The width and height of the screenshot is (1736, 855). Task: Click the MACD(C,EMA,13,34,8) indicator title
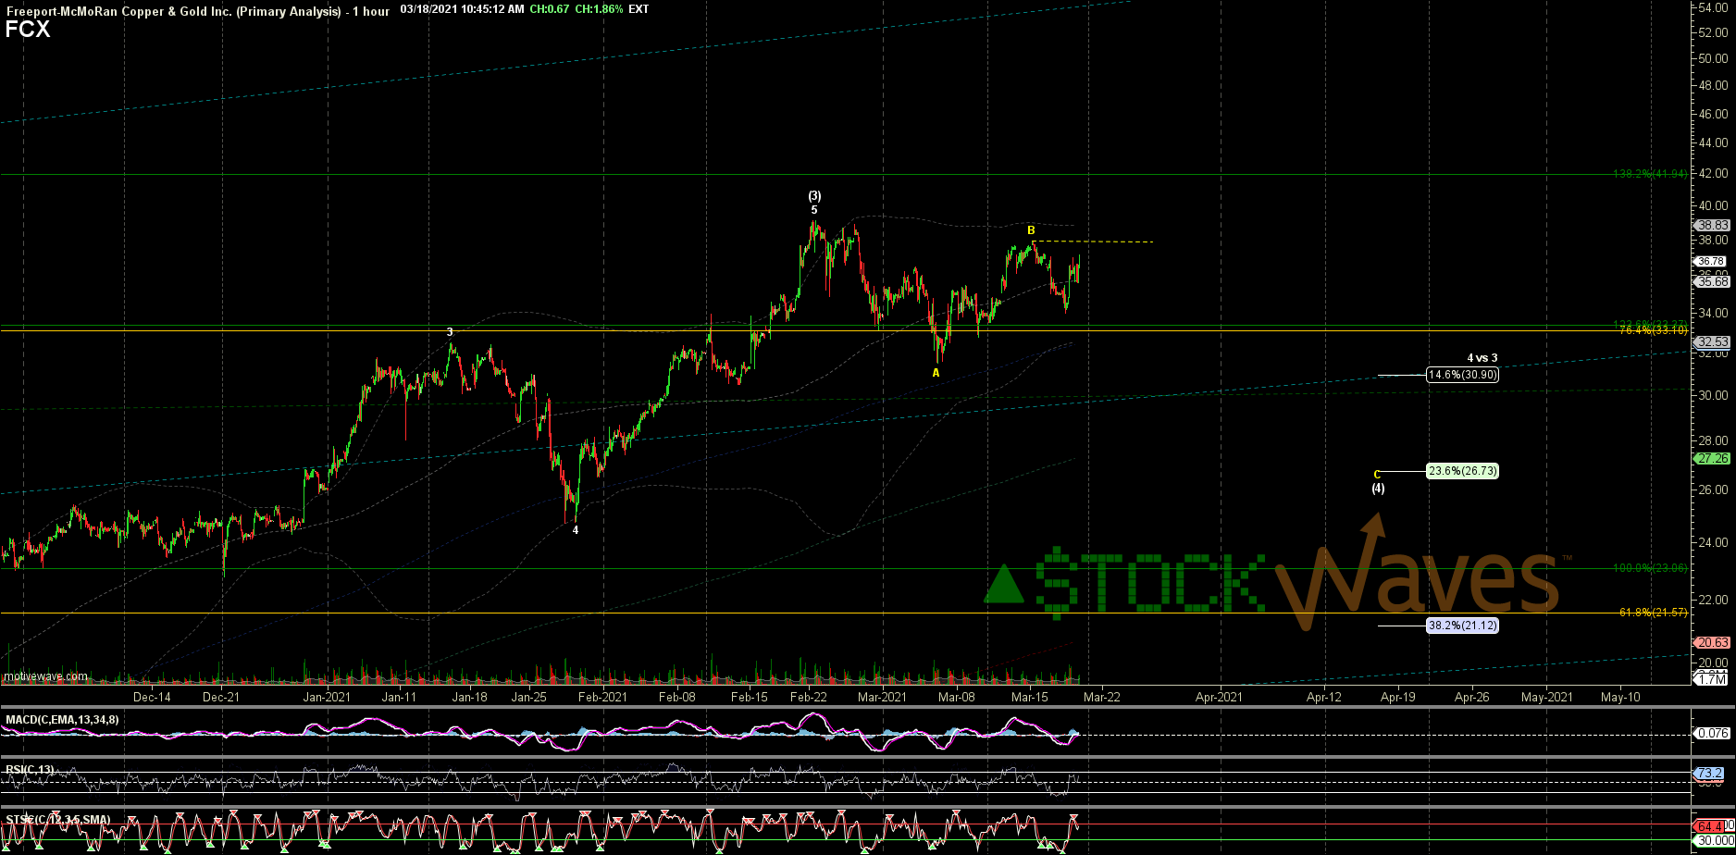point(62,720)
